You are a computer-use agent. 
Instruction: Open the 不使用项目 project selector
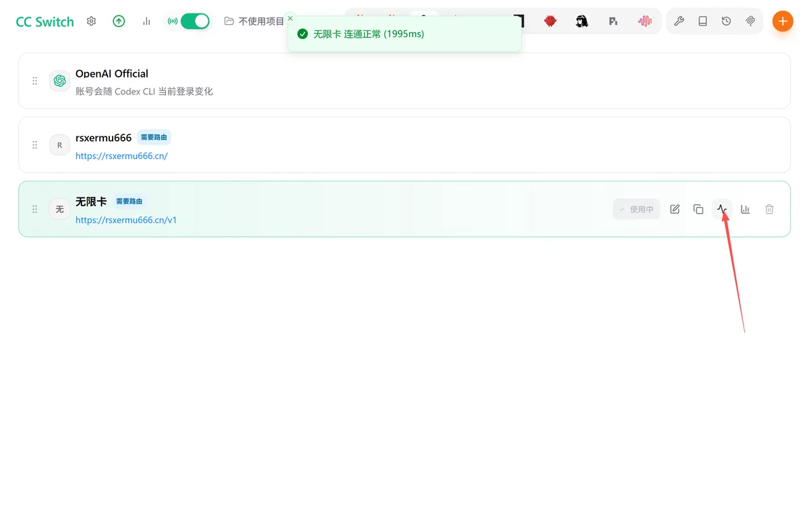coord(255,21)
